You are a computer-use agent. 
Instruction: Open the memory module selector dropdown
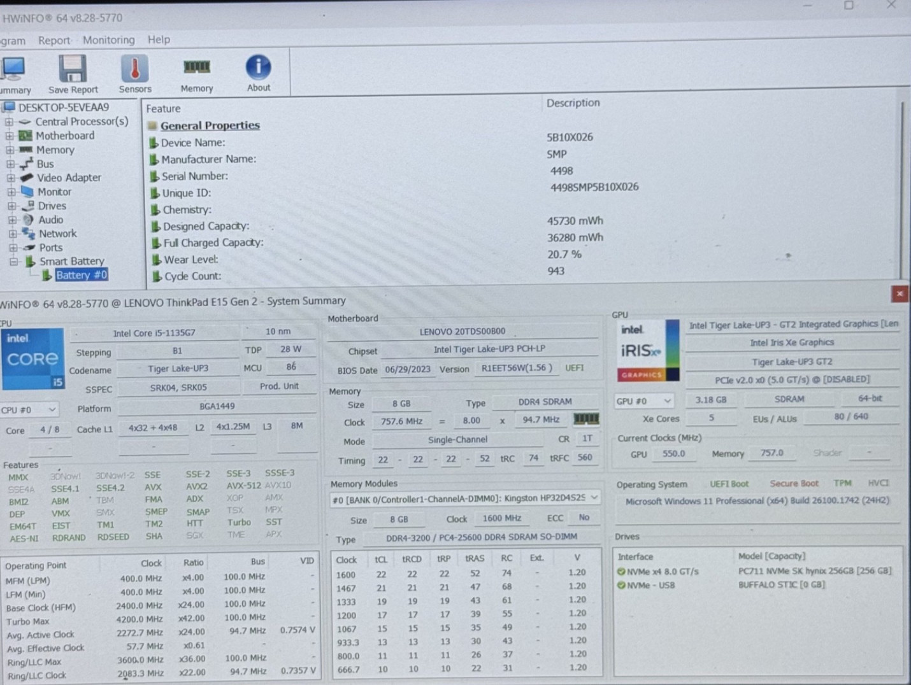(x=465, y=498)
